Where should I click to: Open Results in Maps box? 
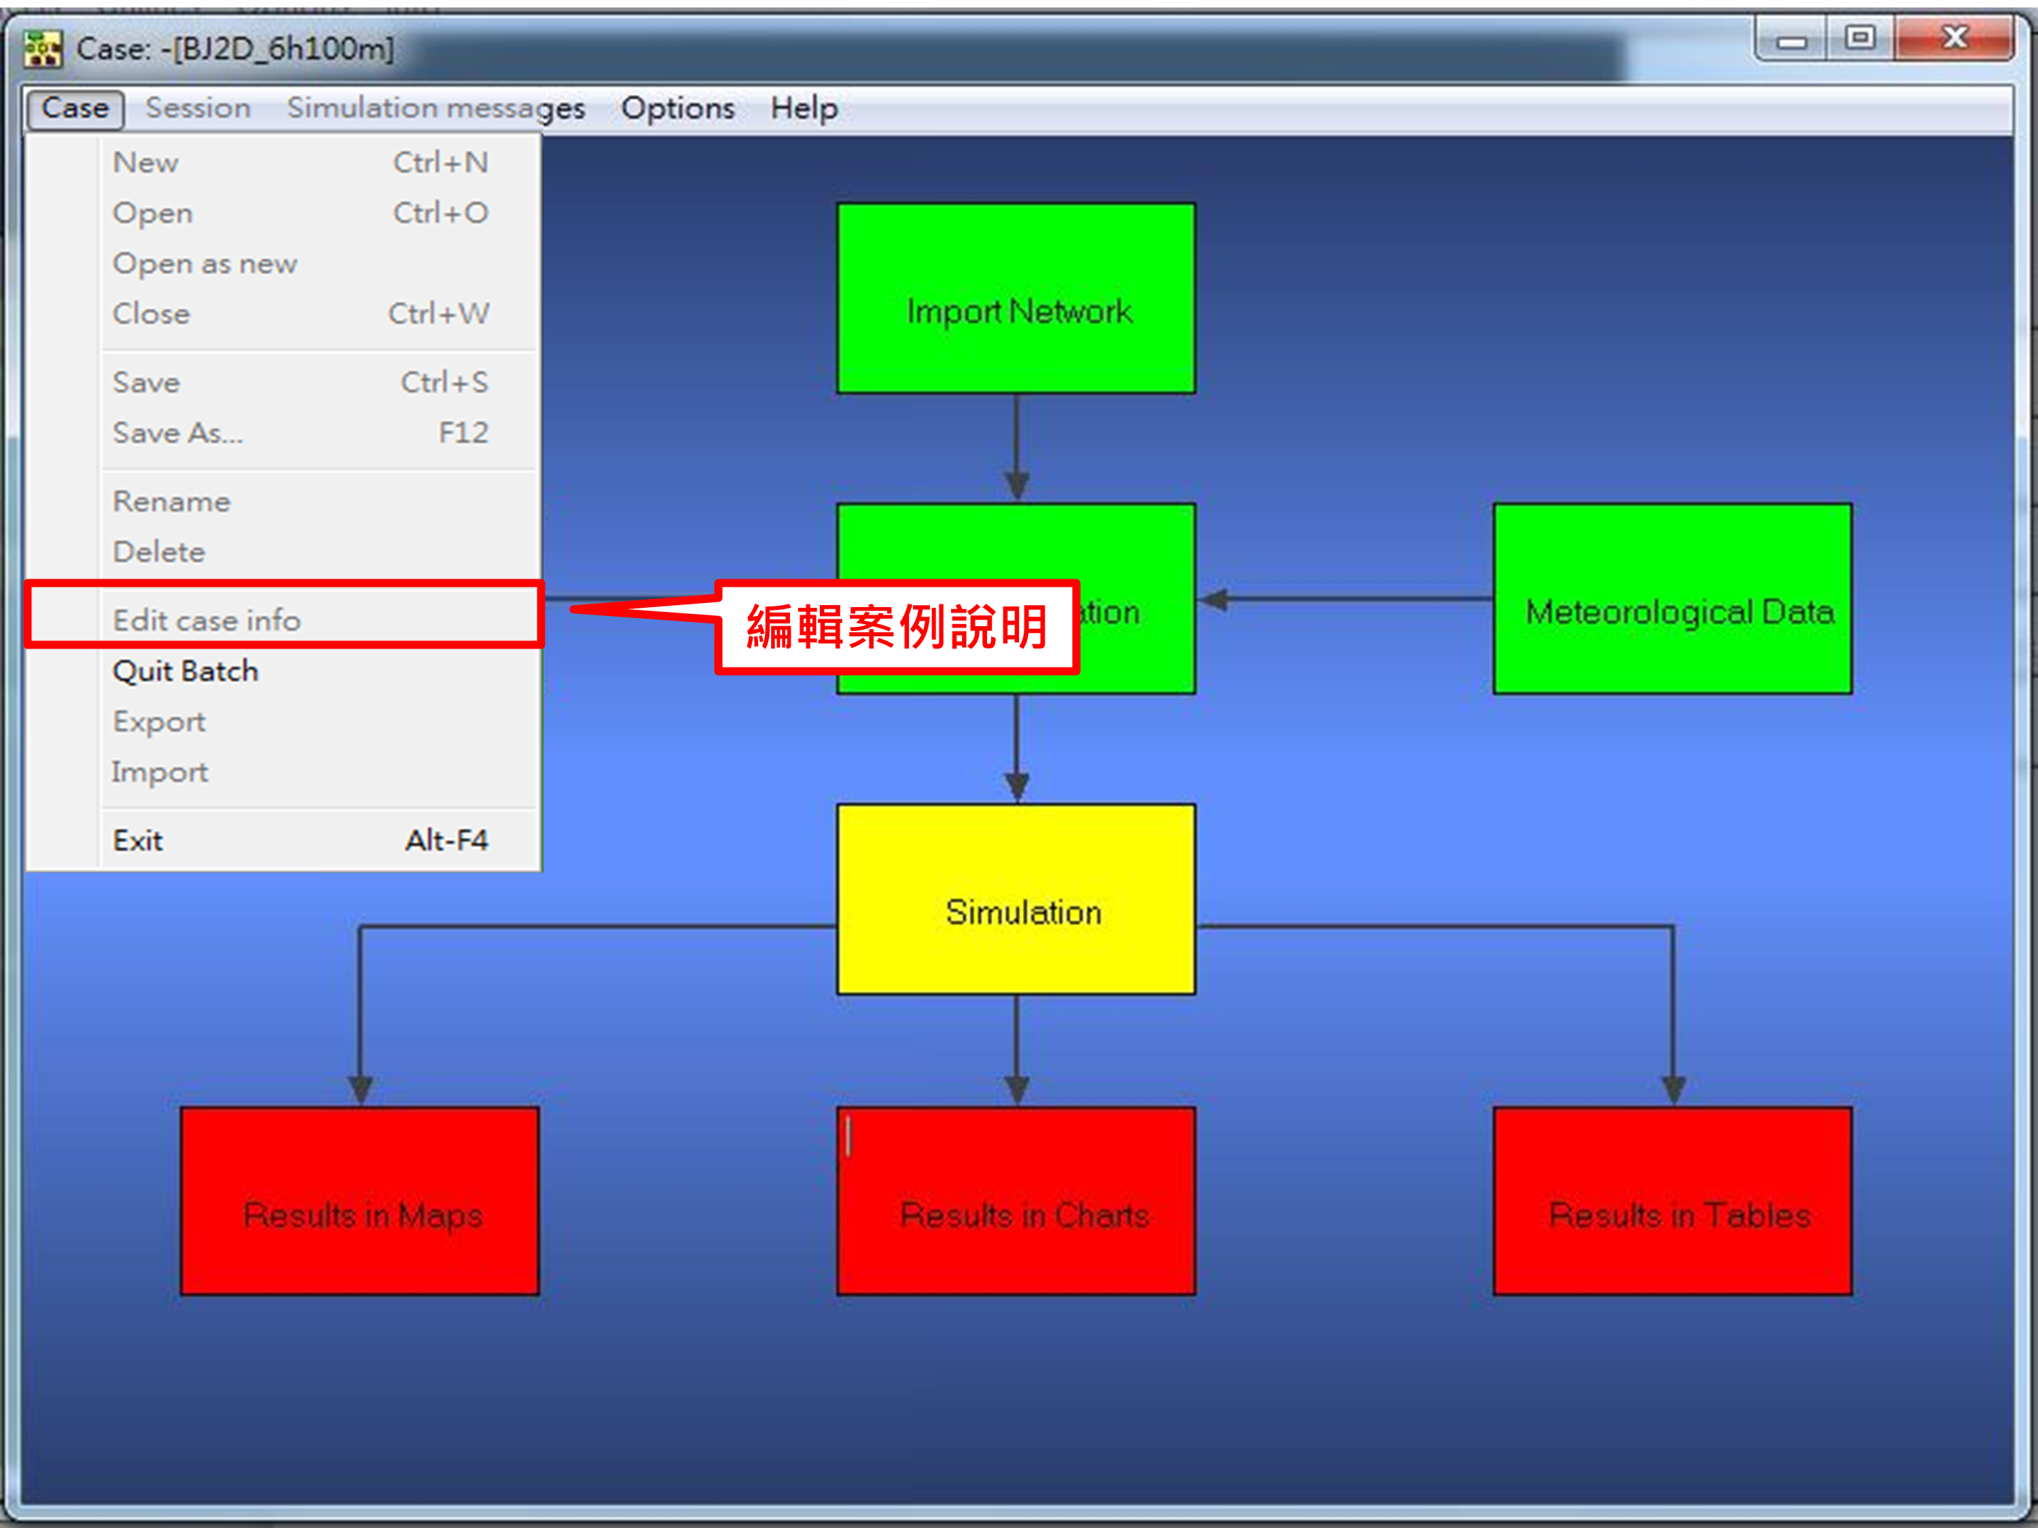pos(360,1201)
